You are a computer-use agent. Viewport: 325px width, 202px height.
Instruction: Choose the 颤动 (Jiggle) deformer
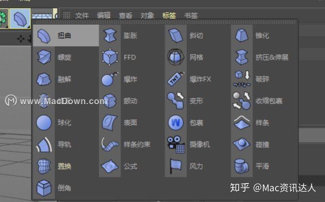coord(132,101)
